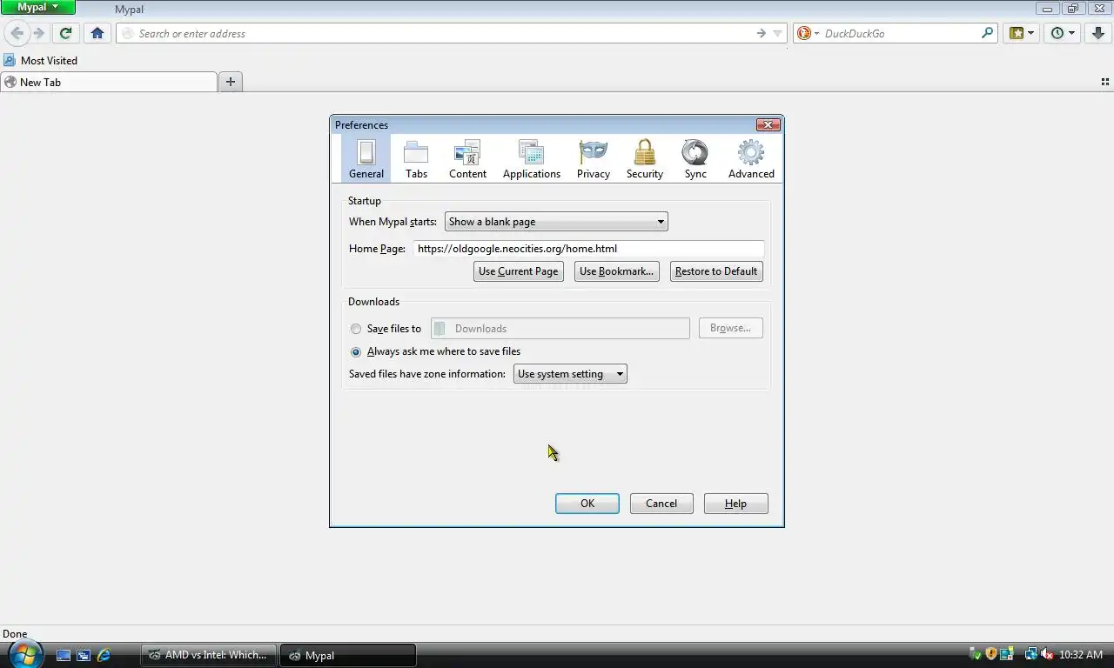Cancel the Preferences dialog
Viewport: 1114px width, 668px height.
[661, 504]
